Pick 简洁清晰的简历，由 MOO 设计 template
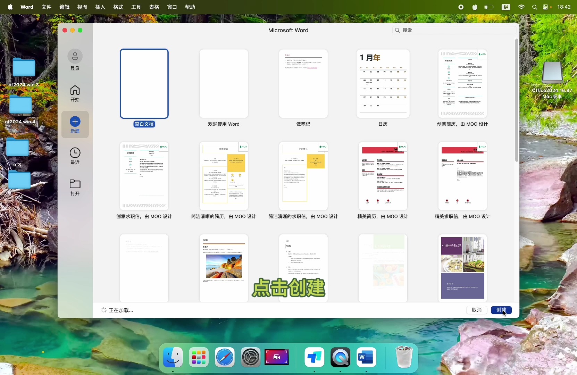The width and height of the screenshot is (577, 375). coord(224,176)
